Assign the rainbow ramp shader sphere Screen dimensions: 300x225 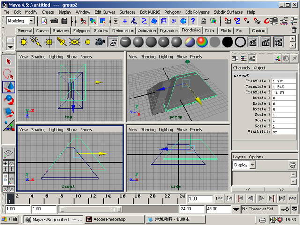202,42
